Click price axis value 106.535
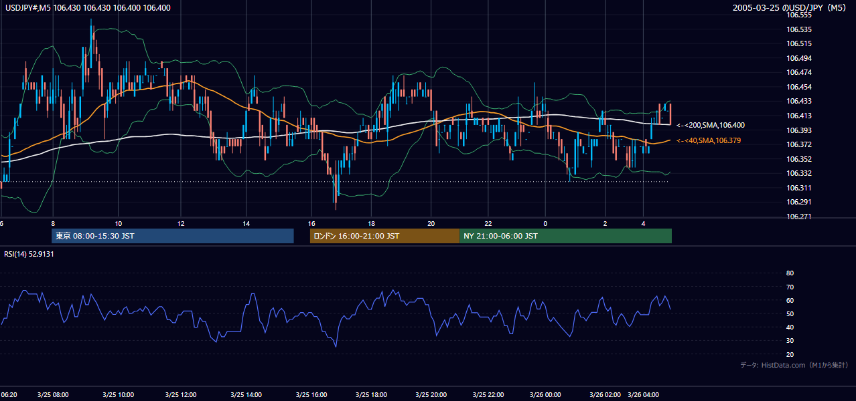 [x=800, y=29]
